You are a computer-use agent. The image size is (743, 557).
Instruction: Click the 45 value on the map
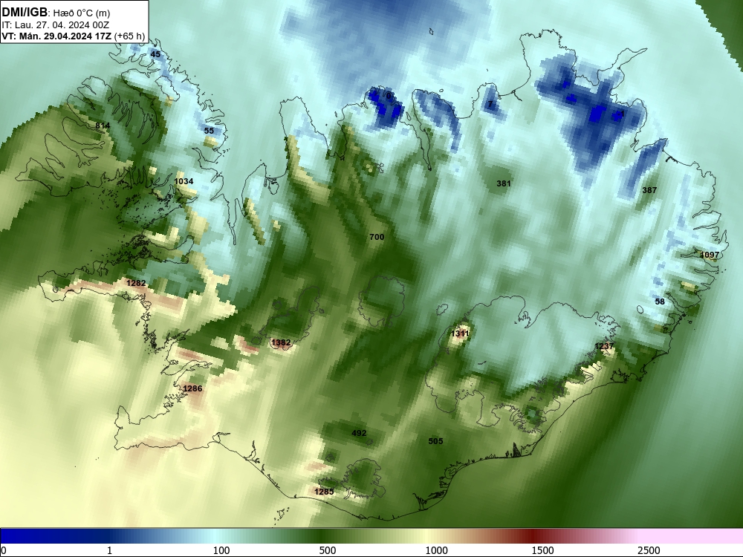point(155,54)
